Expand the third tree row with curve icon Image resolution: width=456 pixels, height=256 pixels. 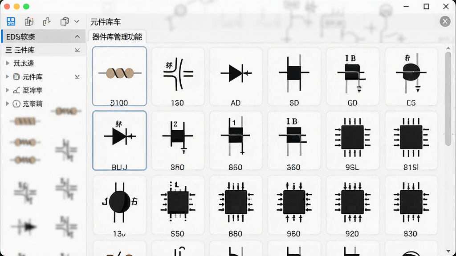tap(8, 90)
